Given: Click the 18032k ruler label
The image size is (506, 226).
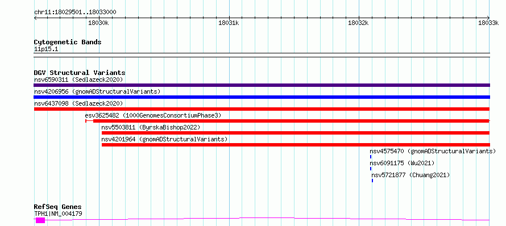Looking at the screenshot, I should (359, 23).
